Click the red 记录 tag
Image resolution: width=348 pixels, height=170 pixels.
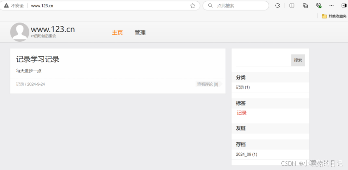click(242, 113)
